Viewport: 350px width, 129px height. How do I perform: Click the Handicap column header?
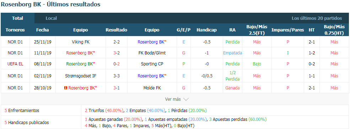point(206,30)
